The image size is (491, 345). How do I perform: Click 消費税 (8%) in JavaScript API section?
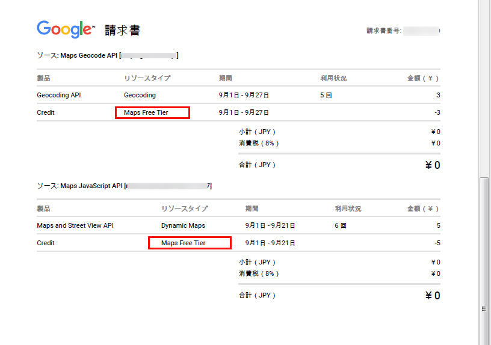pos(259,273)
